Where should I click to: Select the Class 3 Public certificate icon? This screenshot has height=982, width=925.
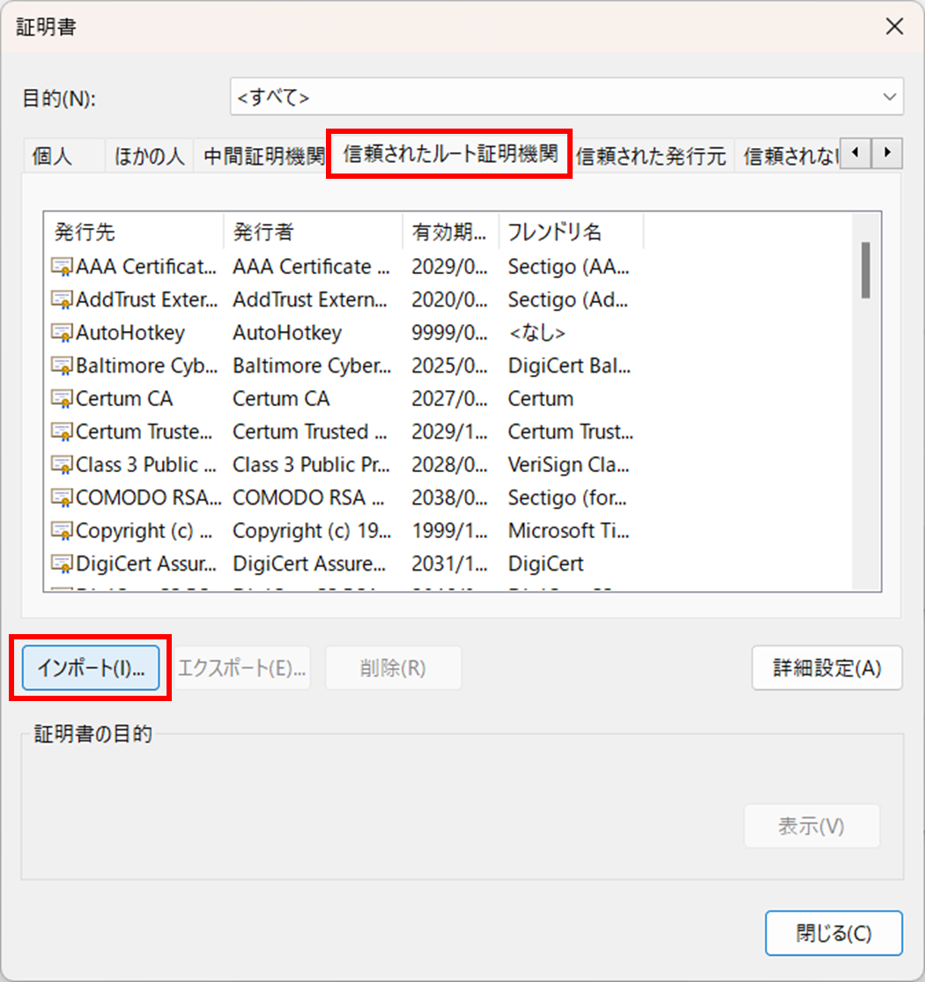(62, 465)
